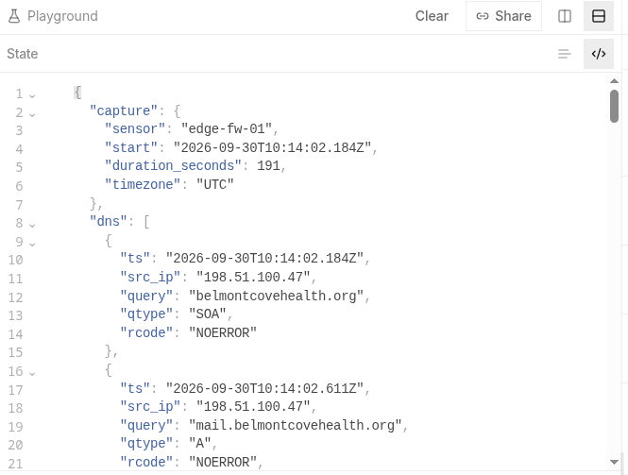628x475 pixels.
Task: Click the "sensor" key
Action: tap(135, 129)
